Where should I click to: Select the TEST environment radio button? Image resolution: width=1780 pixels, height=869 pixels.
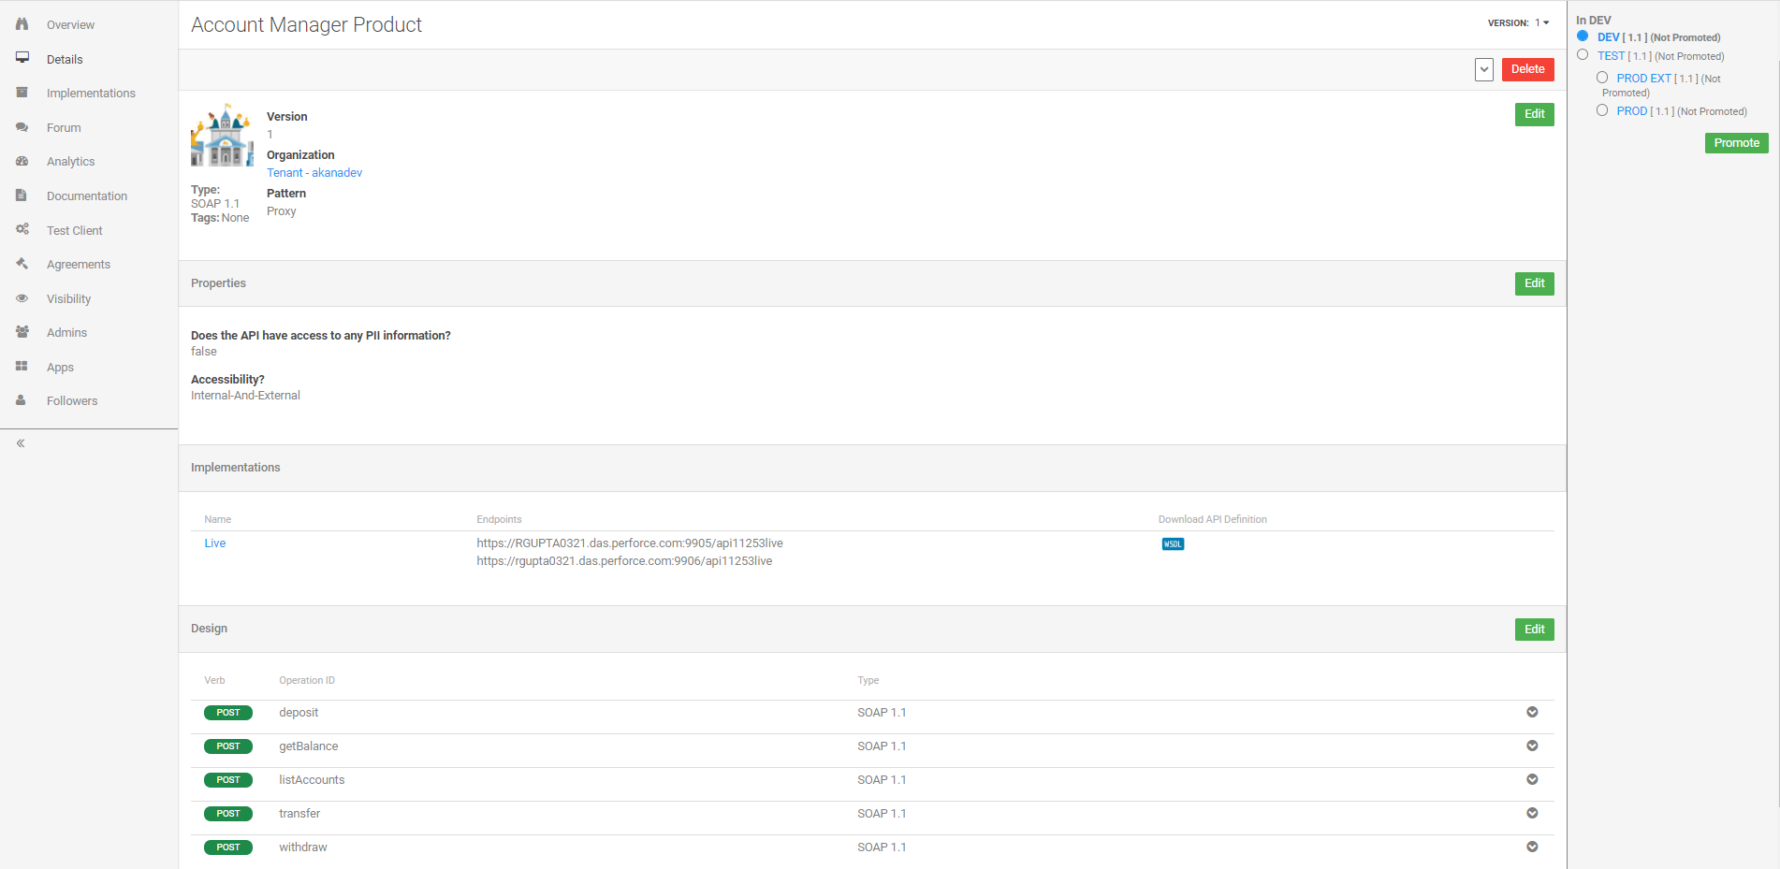pos(1583,54)
